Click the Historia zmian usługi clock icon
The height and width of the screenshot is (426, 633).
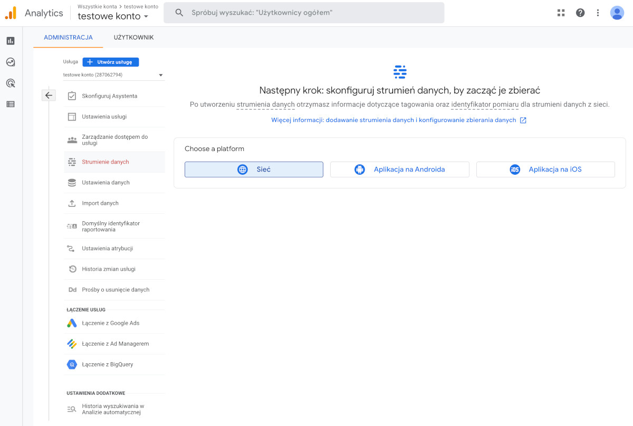(73, 269)
